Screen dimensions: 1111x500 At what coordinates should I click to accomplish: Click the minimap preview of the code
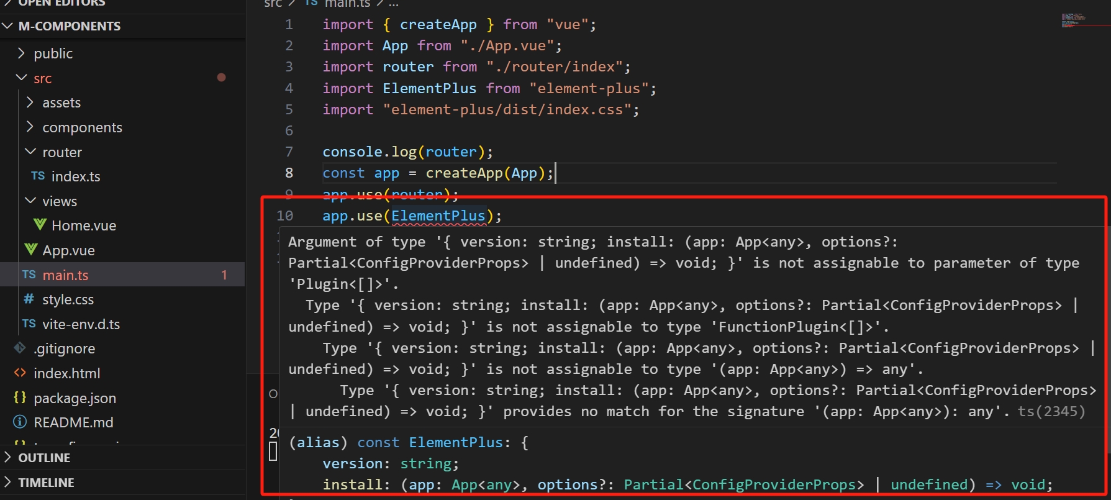pos(1074,20)
